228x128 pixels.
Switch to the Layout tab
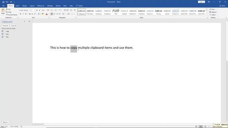[x=32, y=6]
